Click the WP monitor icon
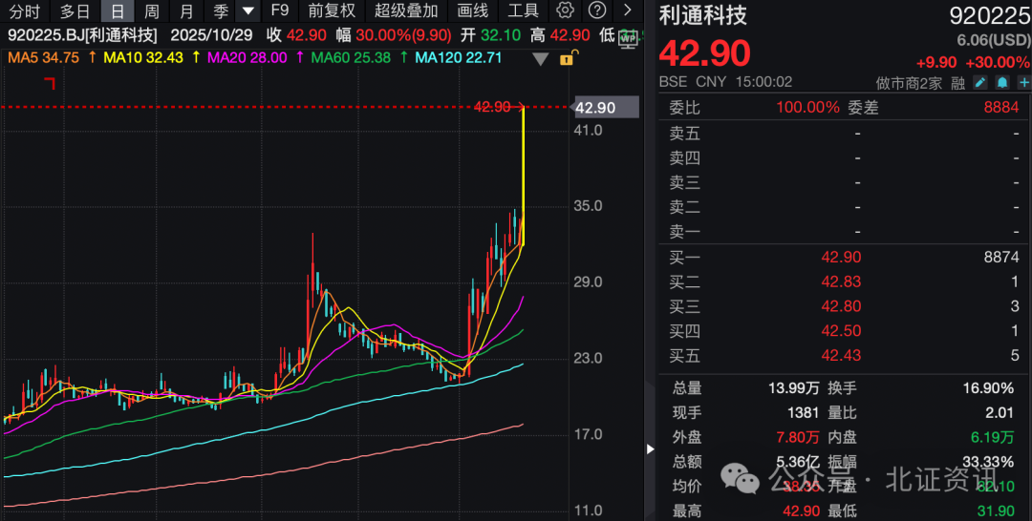 628,39
